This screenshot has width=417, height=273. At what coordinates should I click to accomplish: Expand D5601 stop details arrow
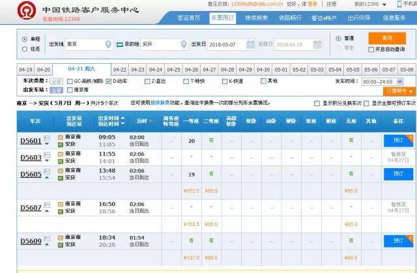point(47,144)
